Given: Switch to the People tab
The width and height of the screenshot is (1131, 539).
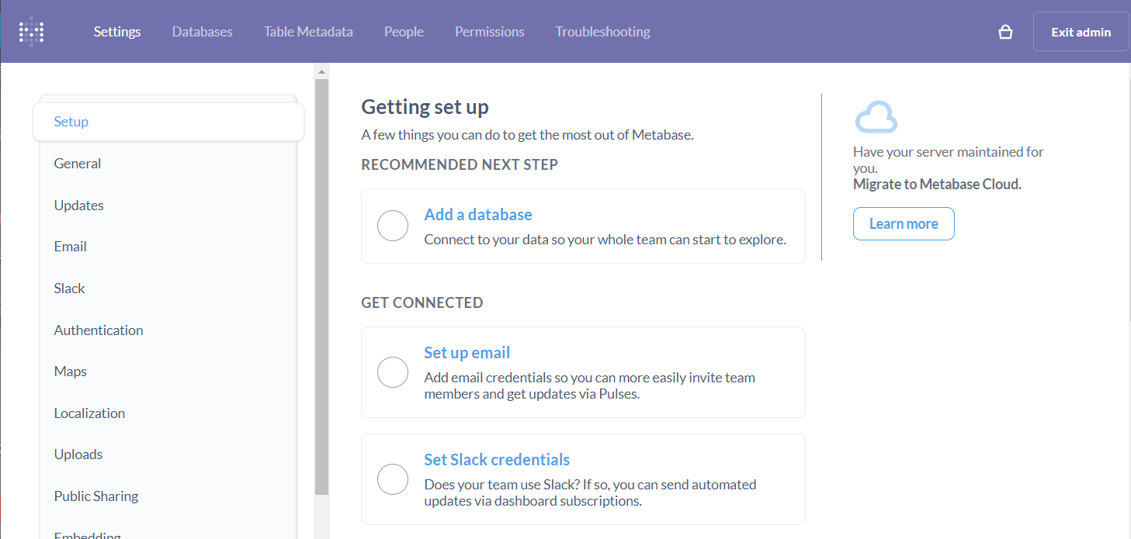Looking at the screenshot, I should click(404, 32).
